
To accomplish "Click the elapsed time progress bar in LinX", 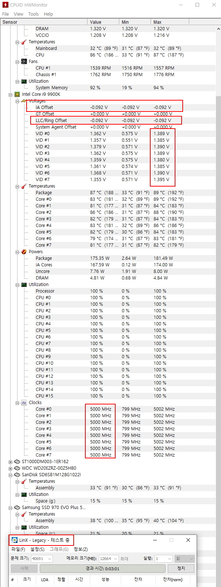I will pyautogui.click(x=102, y=568).
